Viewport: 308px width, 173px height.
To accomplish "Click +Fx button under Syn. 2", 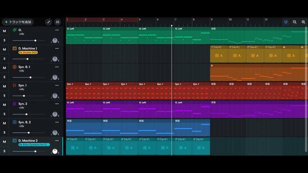I will coord(21,108).
